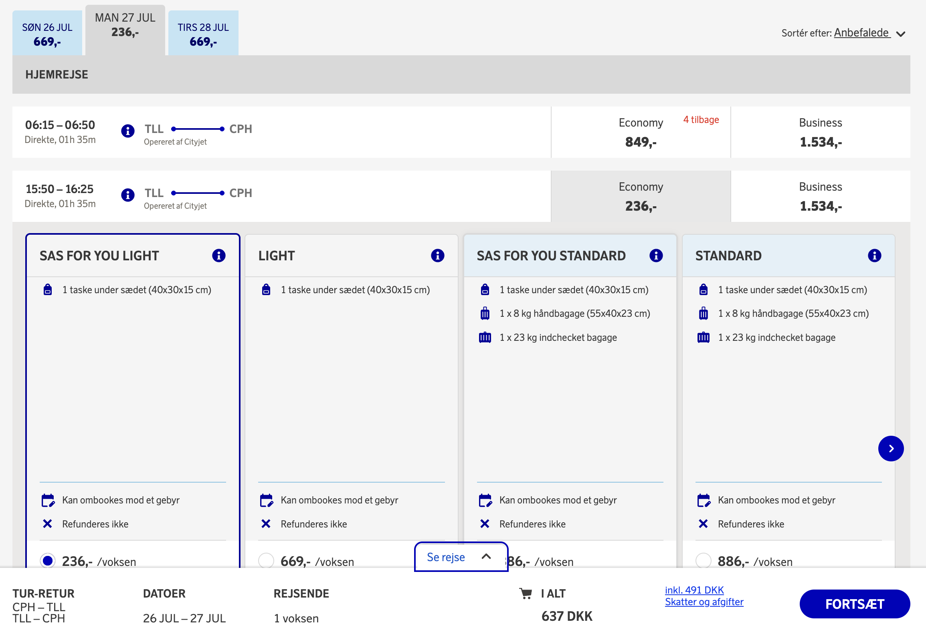Click info icon for 15:50 flight
The width and height of the screenshot is (926, 636).
(x=128, y=195)
